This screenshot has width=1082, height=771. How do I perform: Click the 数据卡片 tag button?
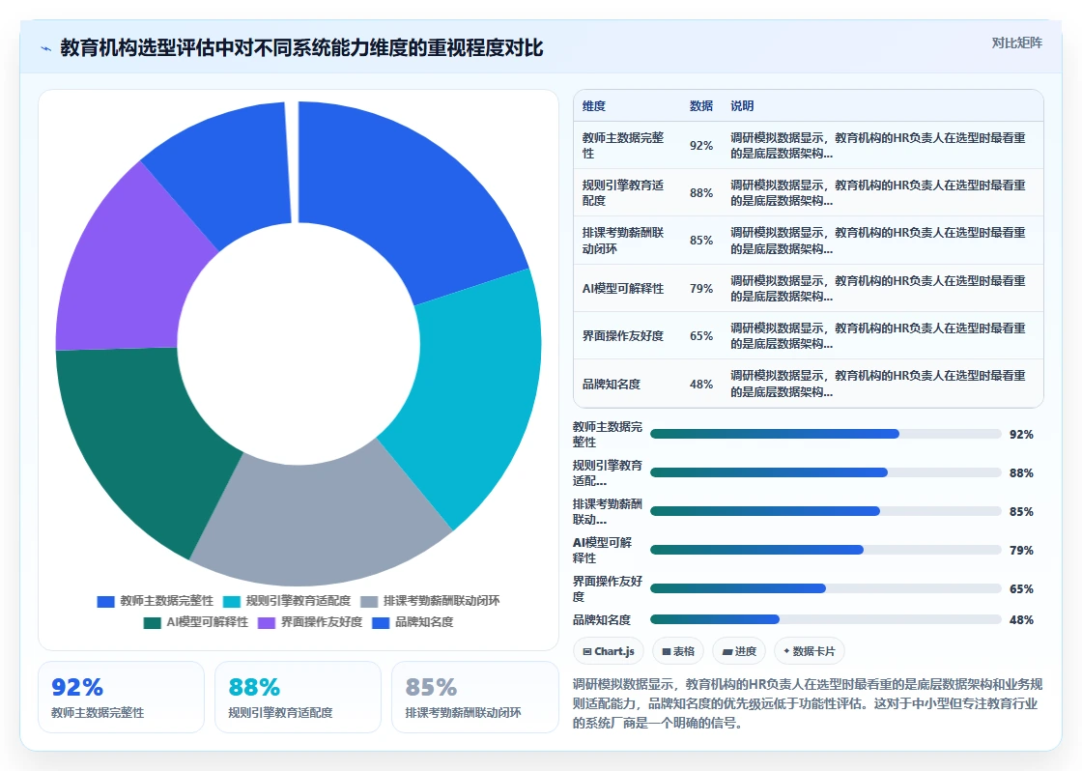810,651
